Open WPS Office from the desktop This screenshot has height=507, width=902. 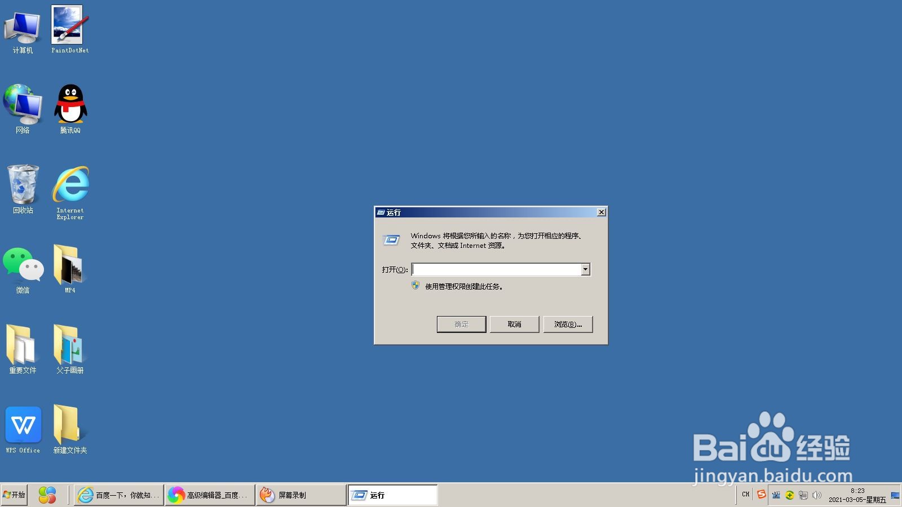23,425
